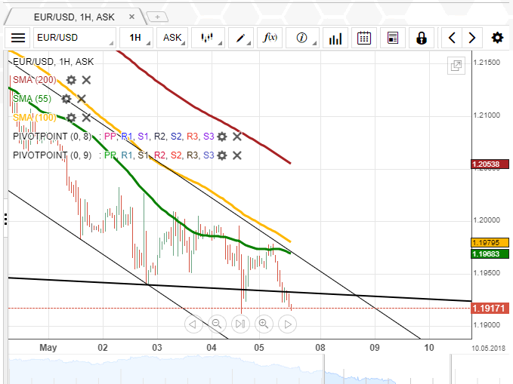Click the 1.20538 SMA 200 price tag
The height and width of the screenshot is (384, 513).
(490, 164)
